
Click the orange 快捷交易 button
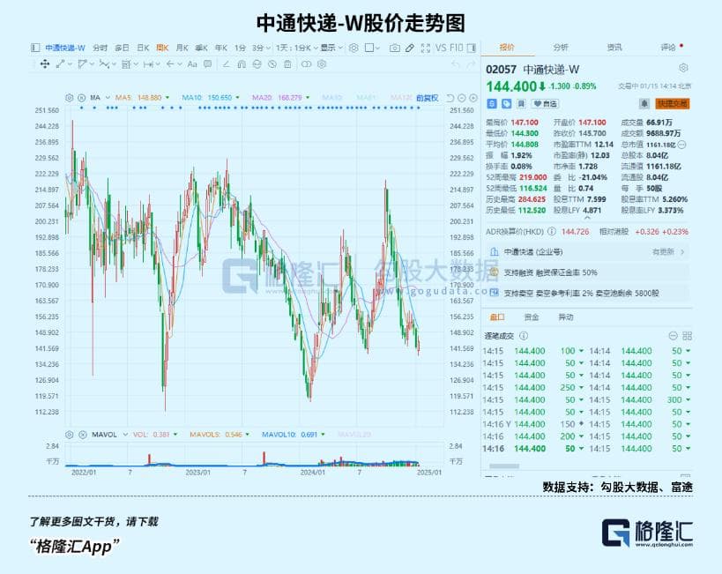click(672, 103)
